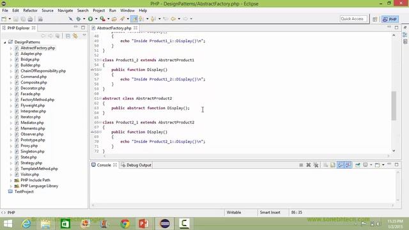409x230 pixels.
Task: Maximize the PHP Explorer panel
Action: (83, 27)
